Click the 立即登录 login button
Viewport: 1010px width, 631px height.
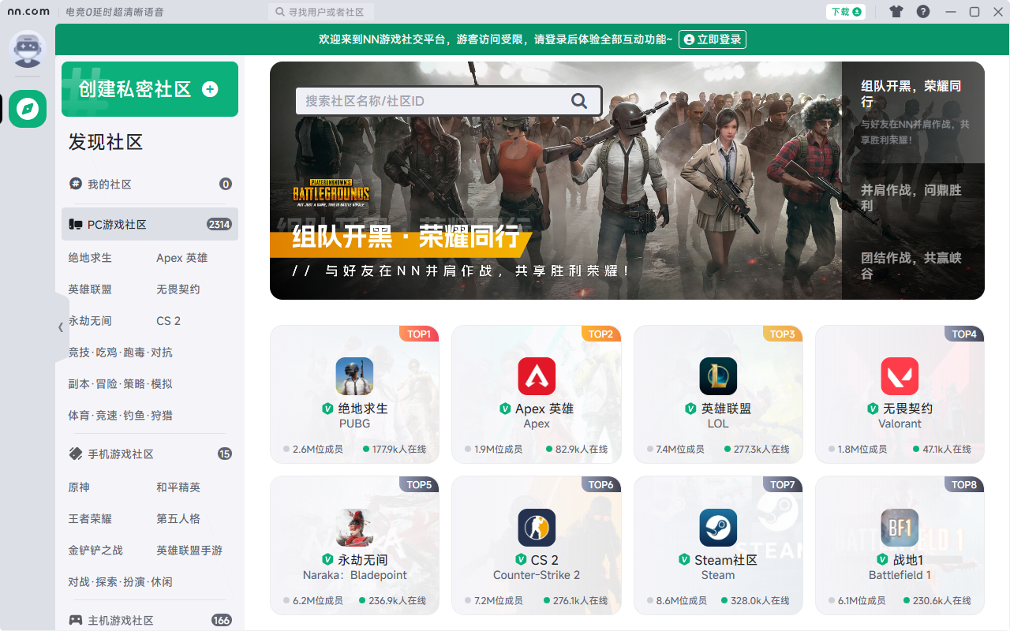(x=712, y=39)
